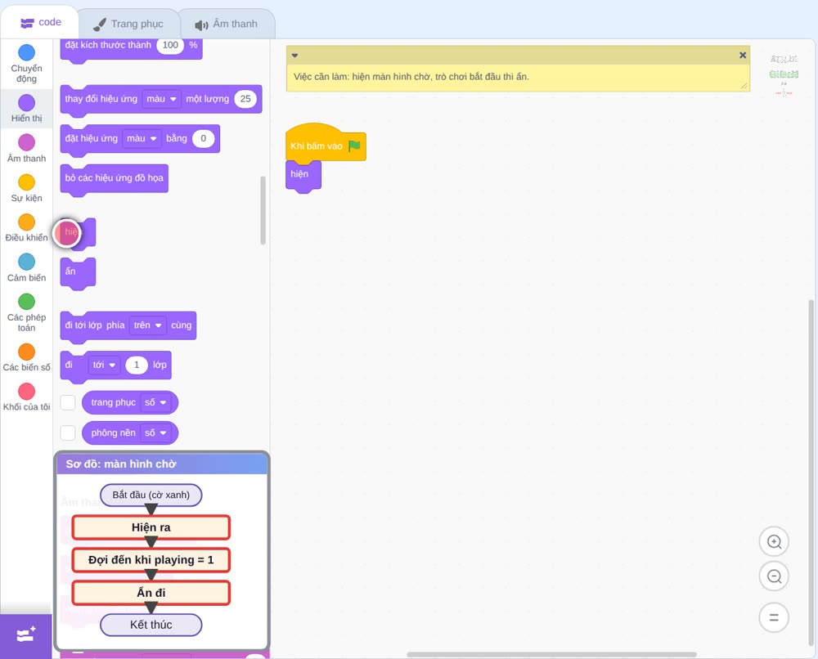
Task: Open the Âm thanh block category
Action: tap(27, 148)
